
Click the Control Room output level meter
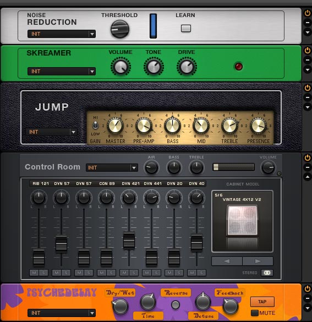[x=234, y=167]
